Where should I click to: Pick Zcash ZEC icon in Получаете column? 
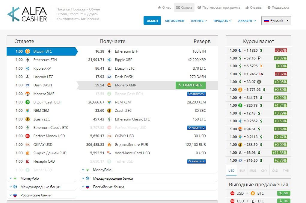pos(109,111)
